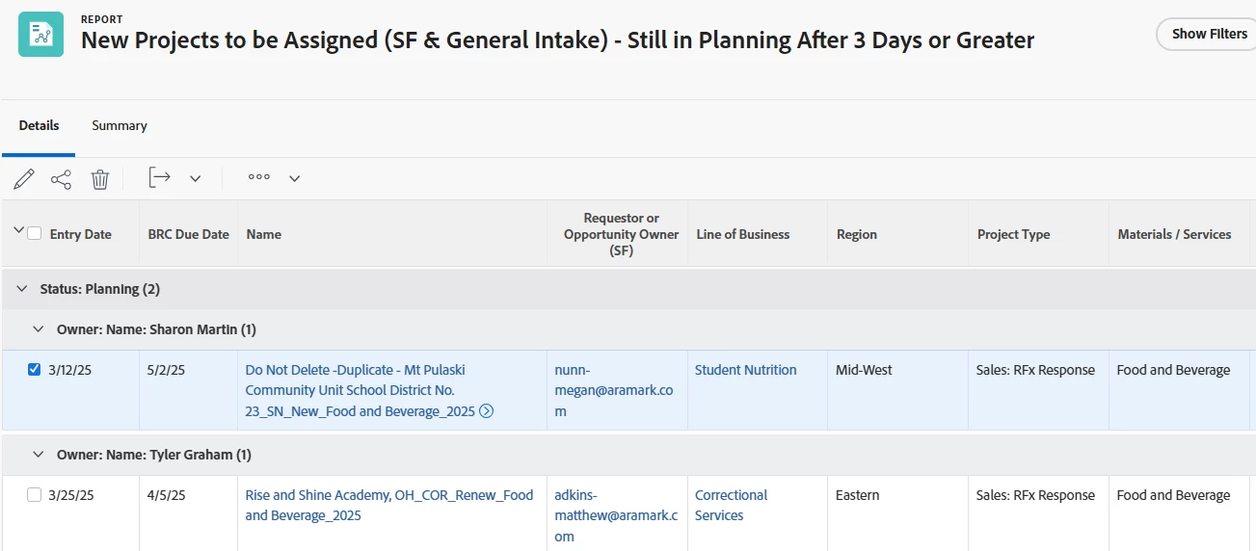The image size is (1256, 551).
Task: Click the pencil edit icon
Action: tap(24, 178)
